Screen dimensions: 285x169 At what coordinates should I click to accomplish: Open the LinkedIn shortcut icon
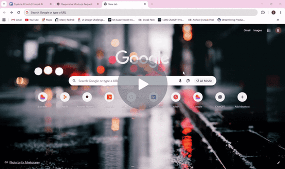pos(154,97)
